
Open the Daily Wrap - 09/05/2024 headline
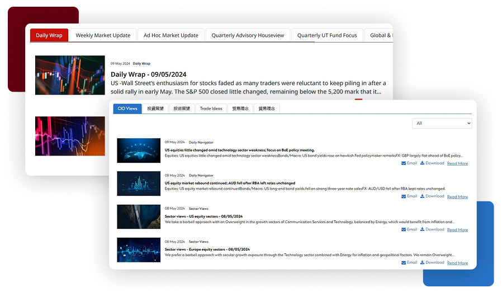148,74
